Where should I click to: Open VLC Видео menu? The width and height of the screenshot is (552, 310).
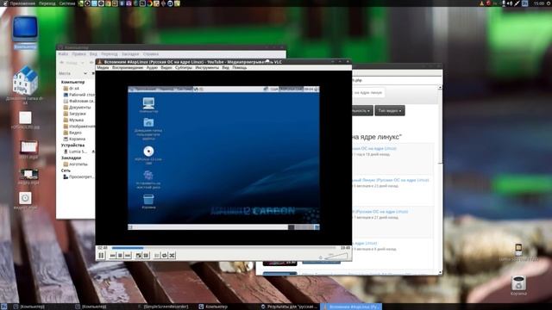pos(166,67)
